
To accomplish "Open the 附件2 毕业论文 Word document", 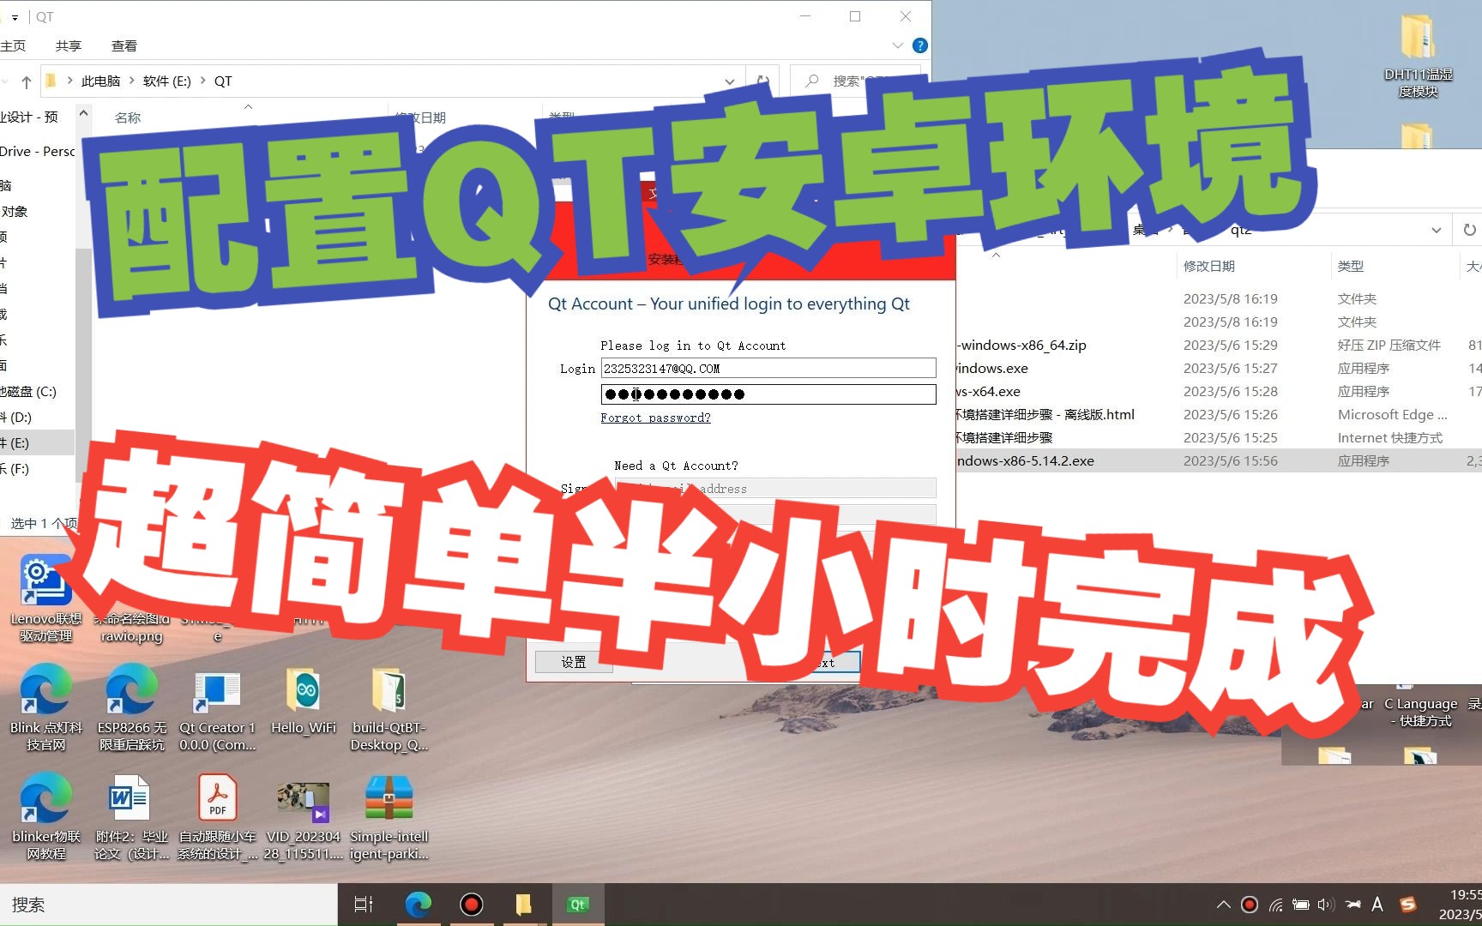I will point(130,797).
